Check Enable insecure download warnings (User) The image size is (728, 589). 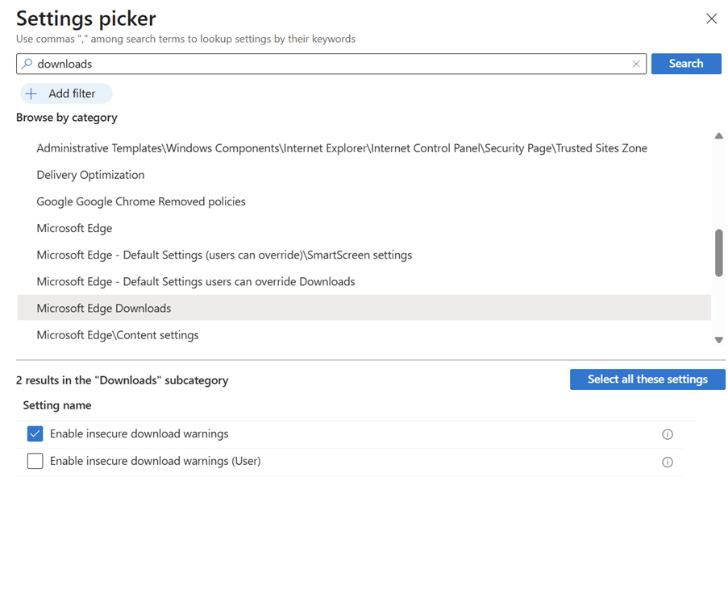(35, 462)
